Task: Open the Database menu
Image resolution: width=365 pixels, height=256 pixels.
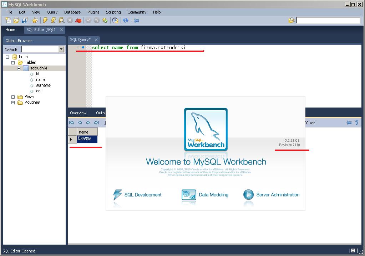Action: click(x=72, y=12)
